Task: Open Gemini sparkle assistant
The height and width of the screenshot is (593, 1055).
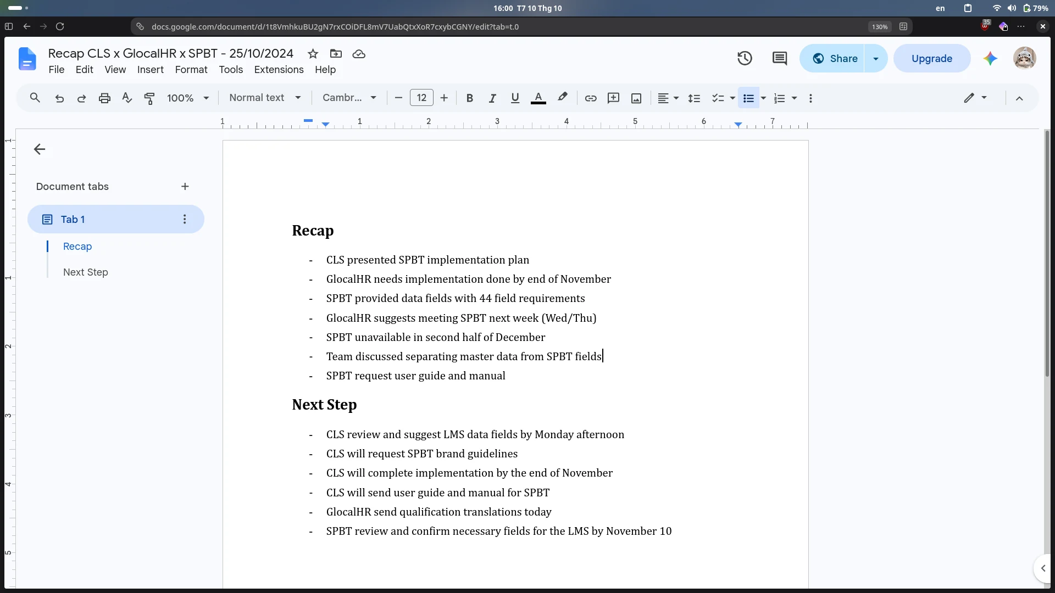Action: 990,58
